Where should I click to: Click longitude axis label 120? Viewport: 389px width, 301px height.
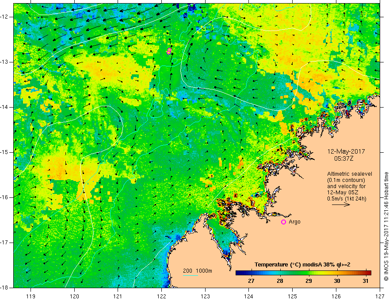(x=74, y=296)
